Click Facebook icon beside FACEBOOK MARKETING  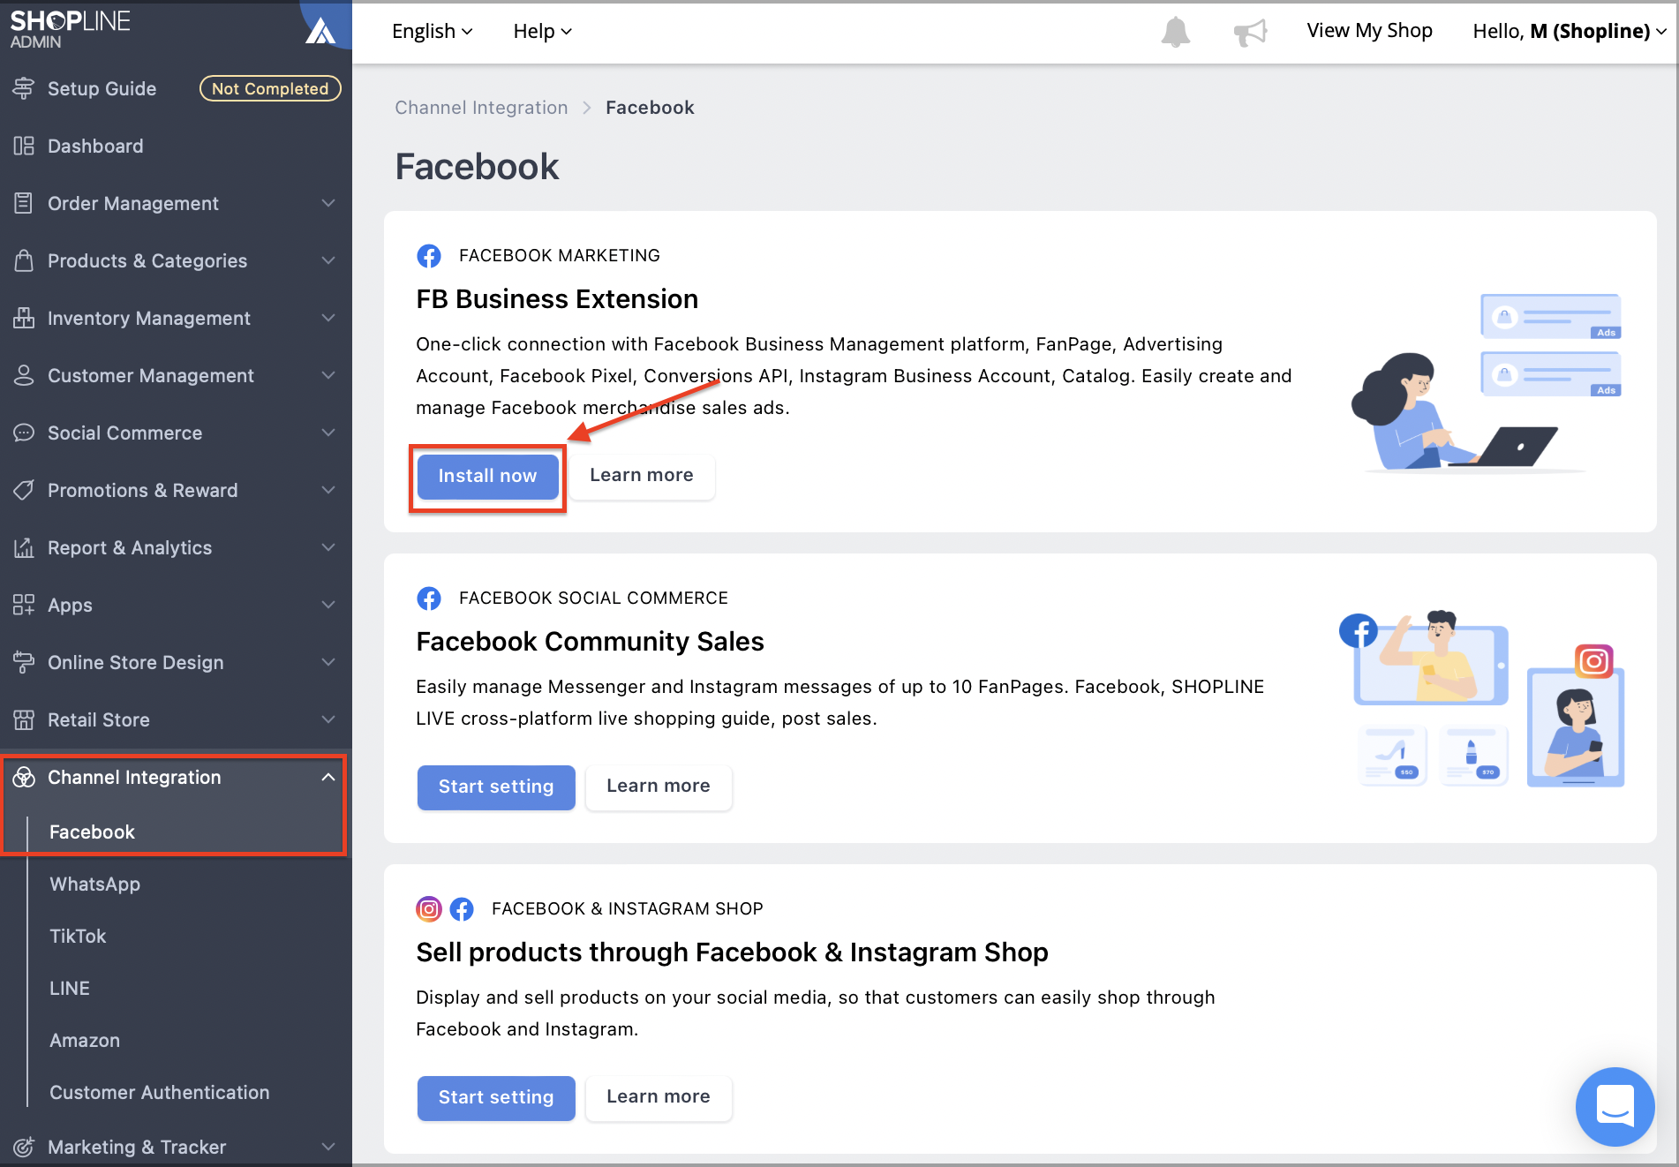[429, 256]
